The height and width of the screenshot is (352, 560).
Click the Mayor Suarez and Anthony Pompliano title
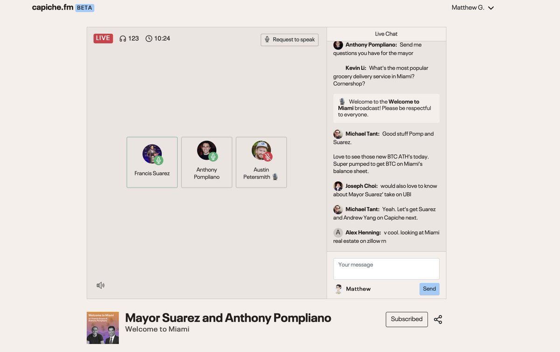[228, 318]
